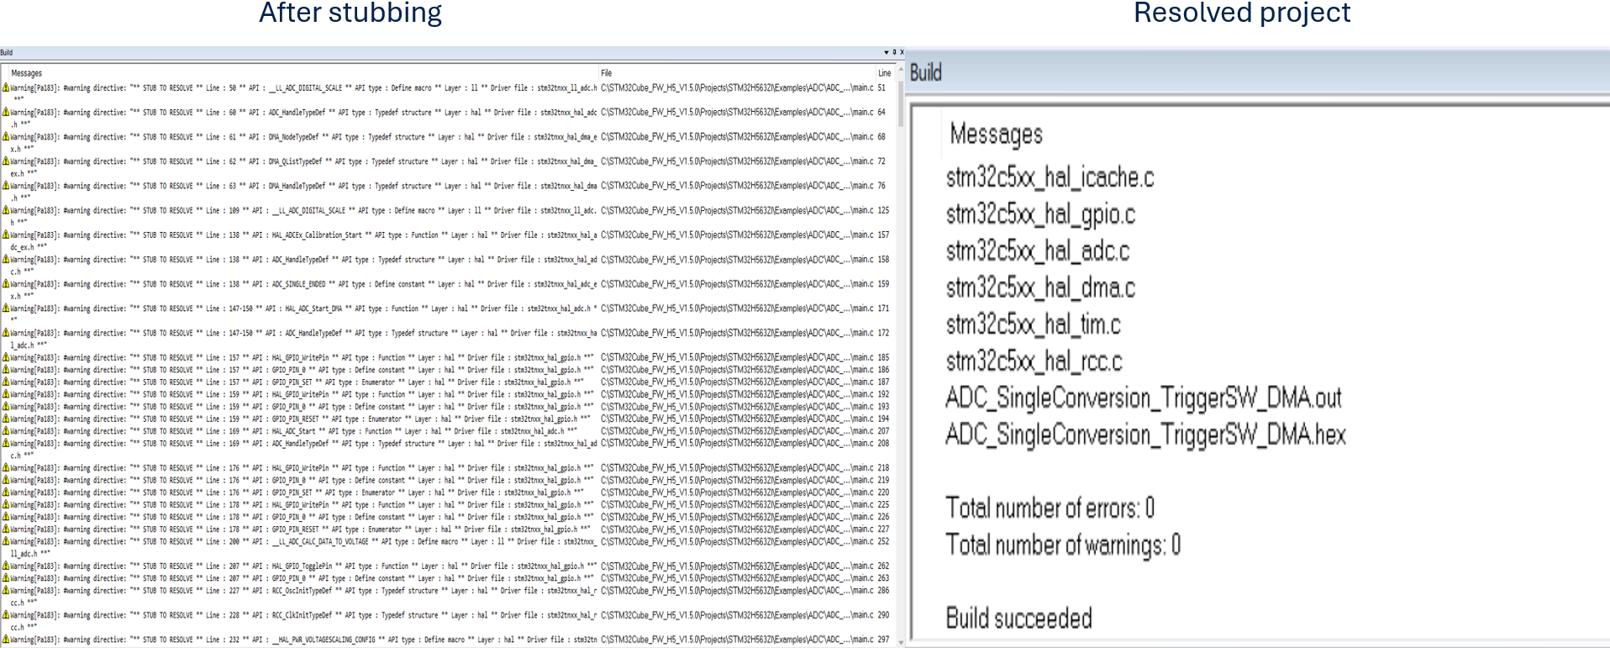The height and width of the screenshot is (648, 1610).
Task: Select stm32c5xx_hal_adc.c build message
Action: coord(1037,251)
